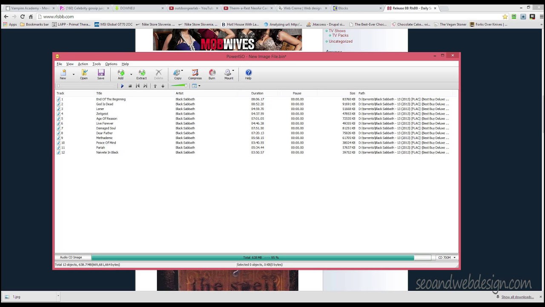
Task: Compress the image with Compress icon
Action: [x=195, y=75]
